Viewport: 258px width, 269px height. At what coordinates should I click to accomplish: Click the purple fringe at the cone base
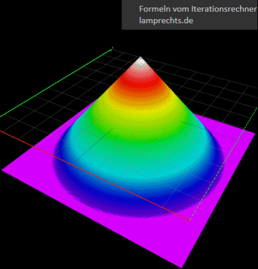[x=139, y=214]
